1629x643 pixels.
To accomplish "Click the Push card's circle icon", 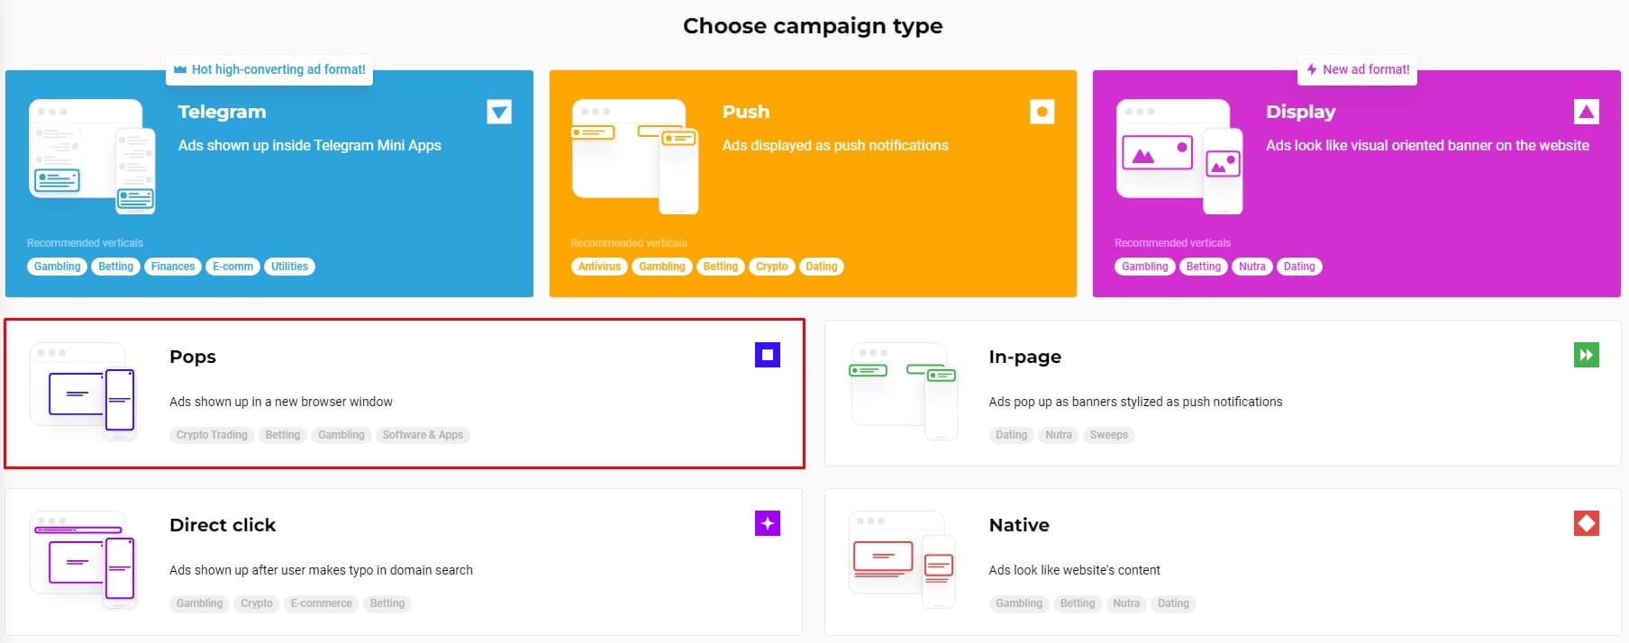I will (1041, 112).
